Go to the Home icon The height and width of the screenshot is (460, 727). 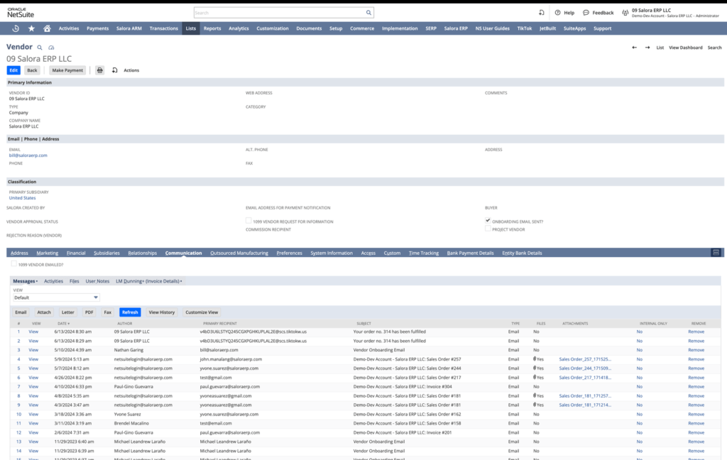pos(47,28)
